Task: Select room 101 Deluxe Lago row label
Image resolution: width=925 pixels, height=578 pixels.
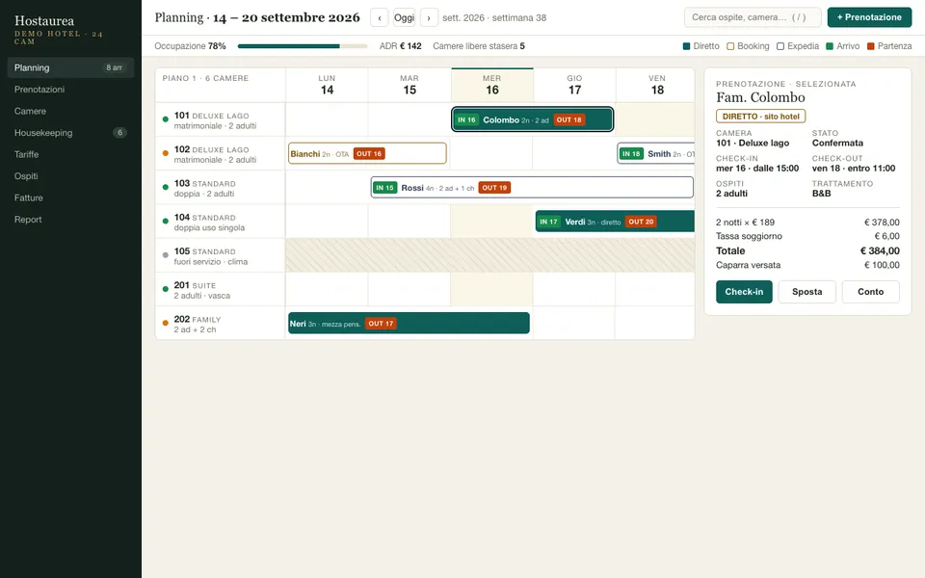Action: click(x=220, y=119)
